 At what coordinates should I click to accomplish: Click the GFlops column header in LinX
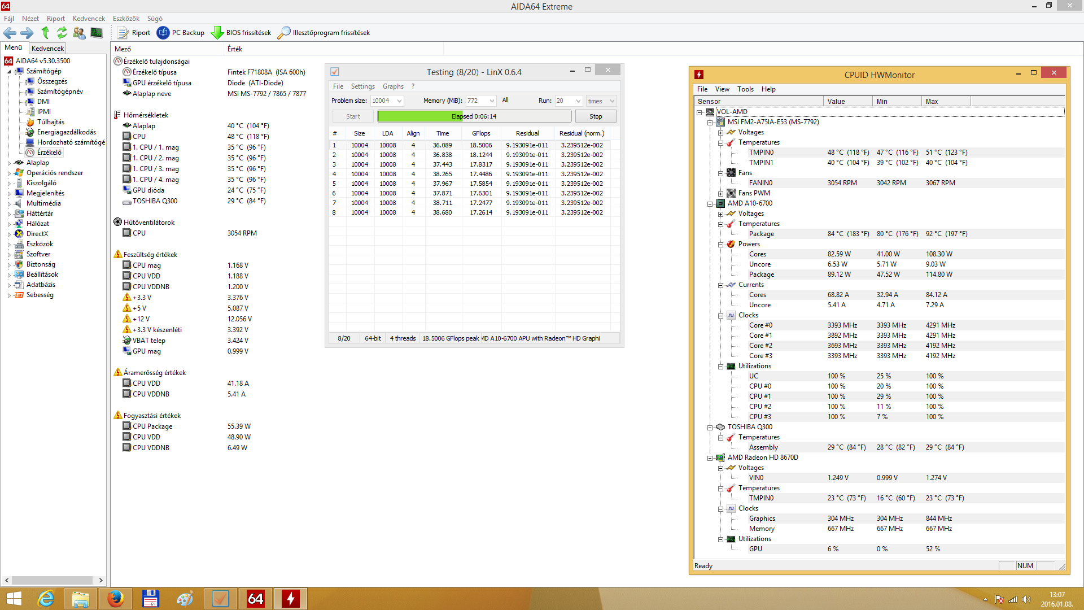tap(481, 133)
